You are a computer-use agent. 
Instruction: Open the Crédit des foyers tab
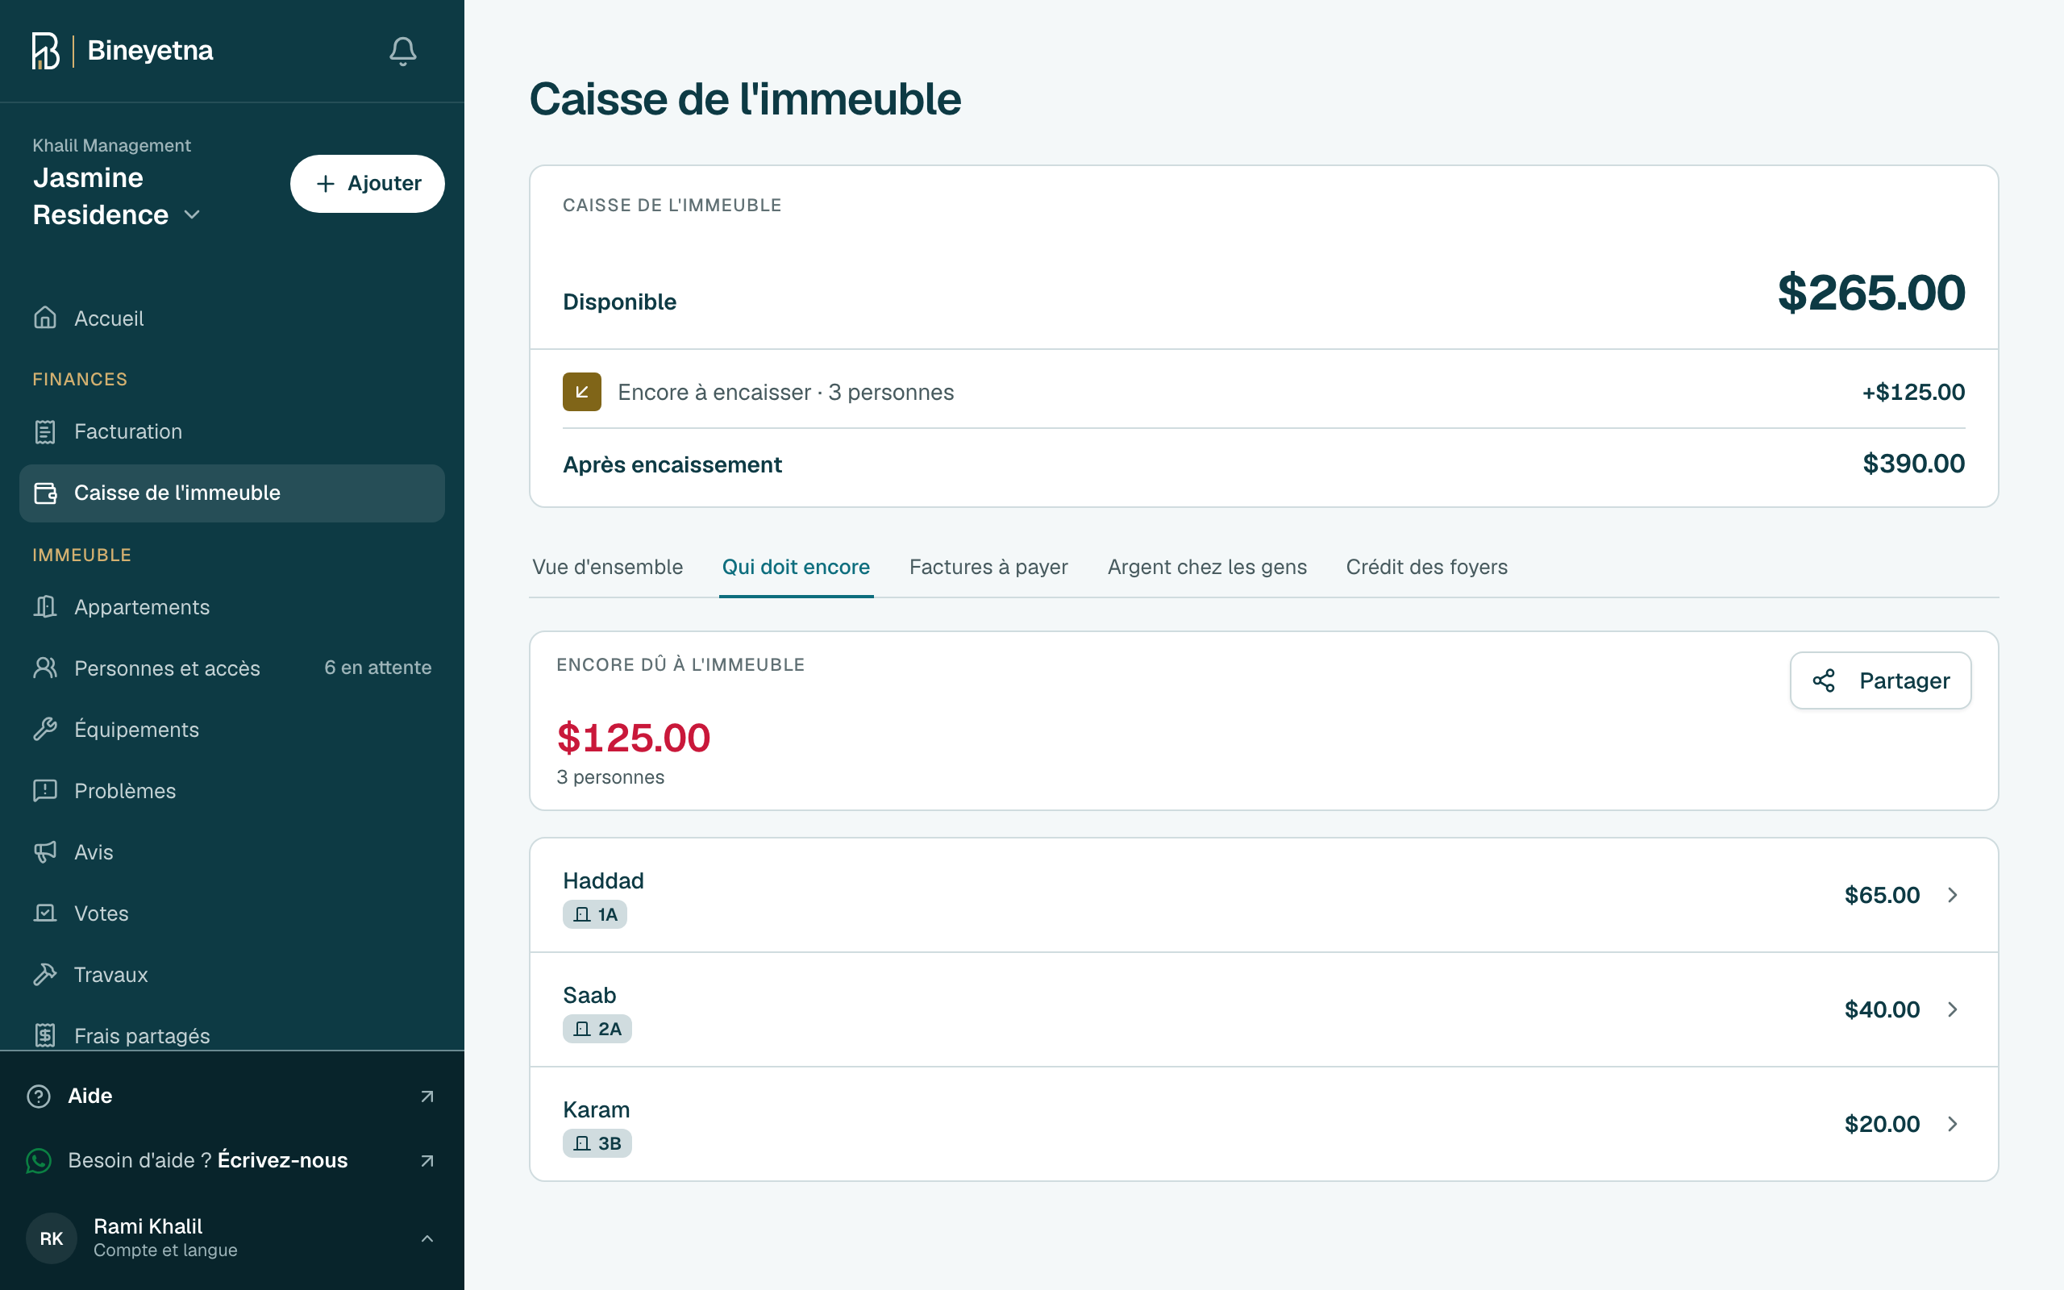click(x=1427, y=568)
